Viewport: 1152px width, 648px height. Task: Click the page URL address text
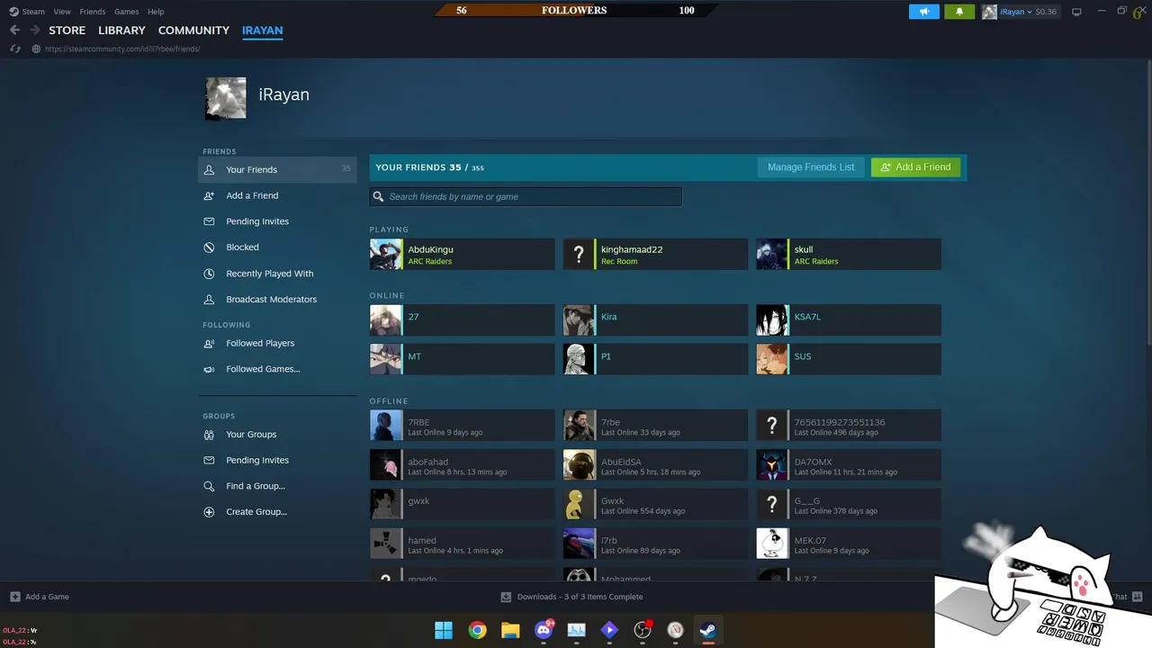tap(122, 49)
